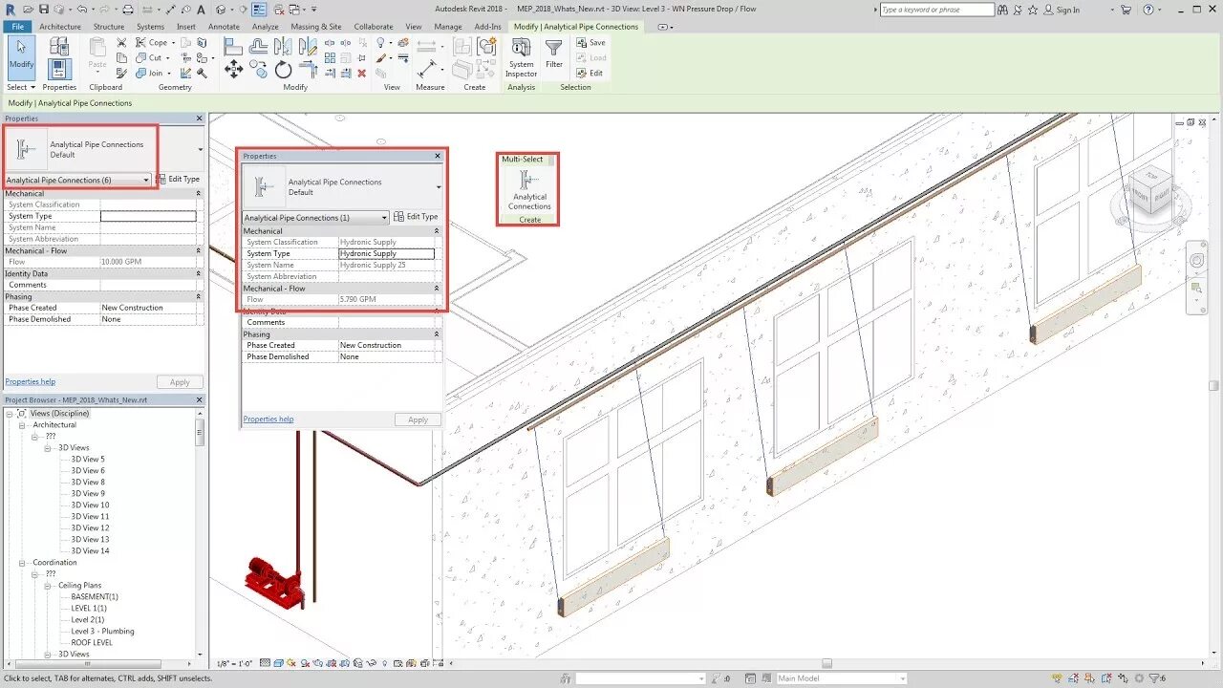Collapse the Ceiling Plans tree node
Screen dimensions: 1223x688
click(49, 586)
